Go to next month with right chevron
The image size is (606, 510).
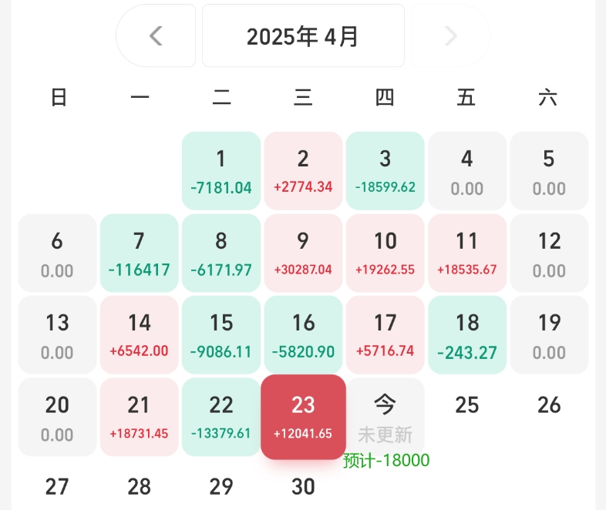pyautogui.click(x=450, y=36)
